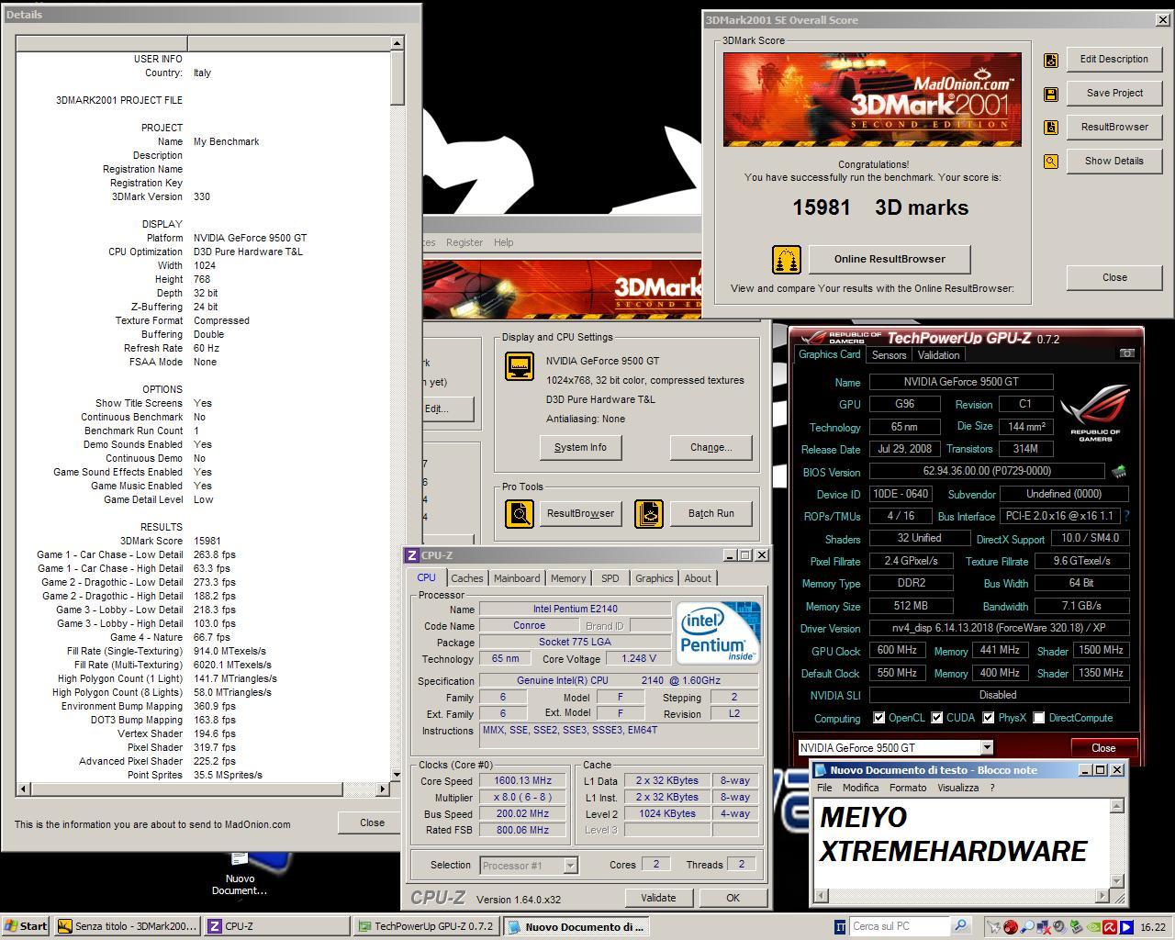Click the Batch Run button
Image resolution: width=1175 pixels, height=940 pixels.
tap(711, 513)
